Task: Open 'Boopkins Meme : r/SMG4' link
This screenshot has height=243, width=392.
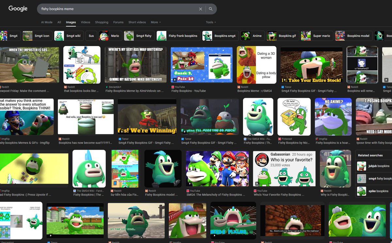Action: tap(254, 91)
